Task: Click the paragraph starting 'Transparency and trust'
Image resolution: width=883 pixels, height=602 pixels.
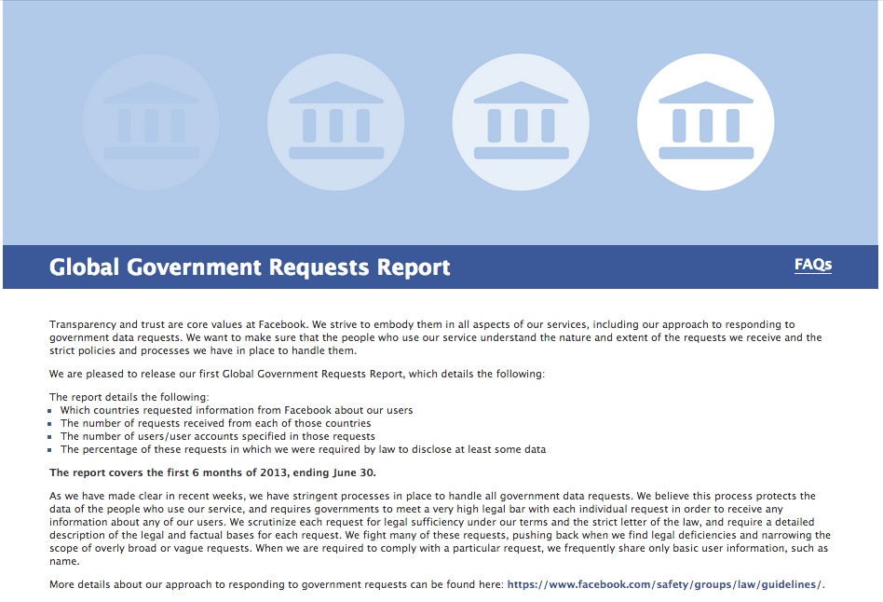Action: (x=435, y=337)
